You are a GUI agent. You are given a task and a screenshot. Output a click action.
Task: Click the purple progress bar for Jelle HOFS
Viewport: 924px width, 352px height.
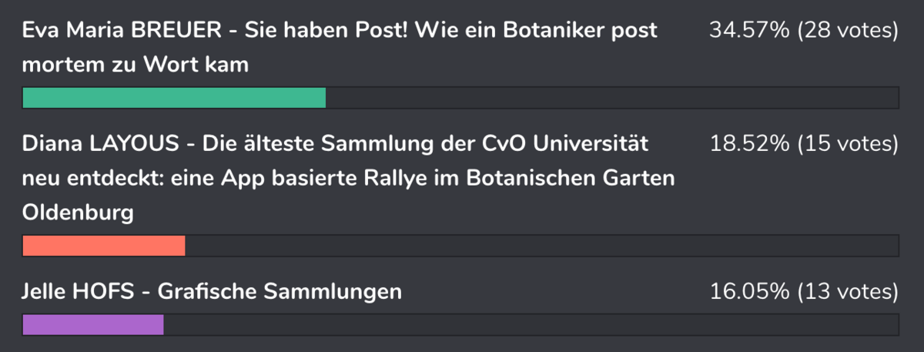tap(93, 325)
